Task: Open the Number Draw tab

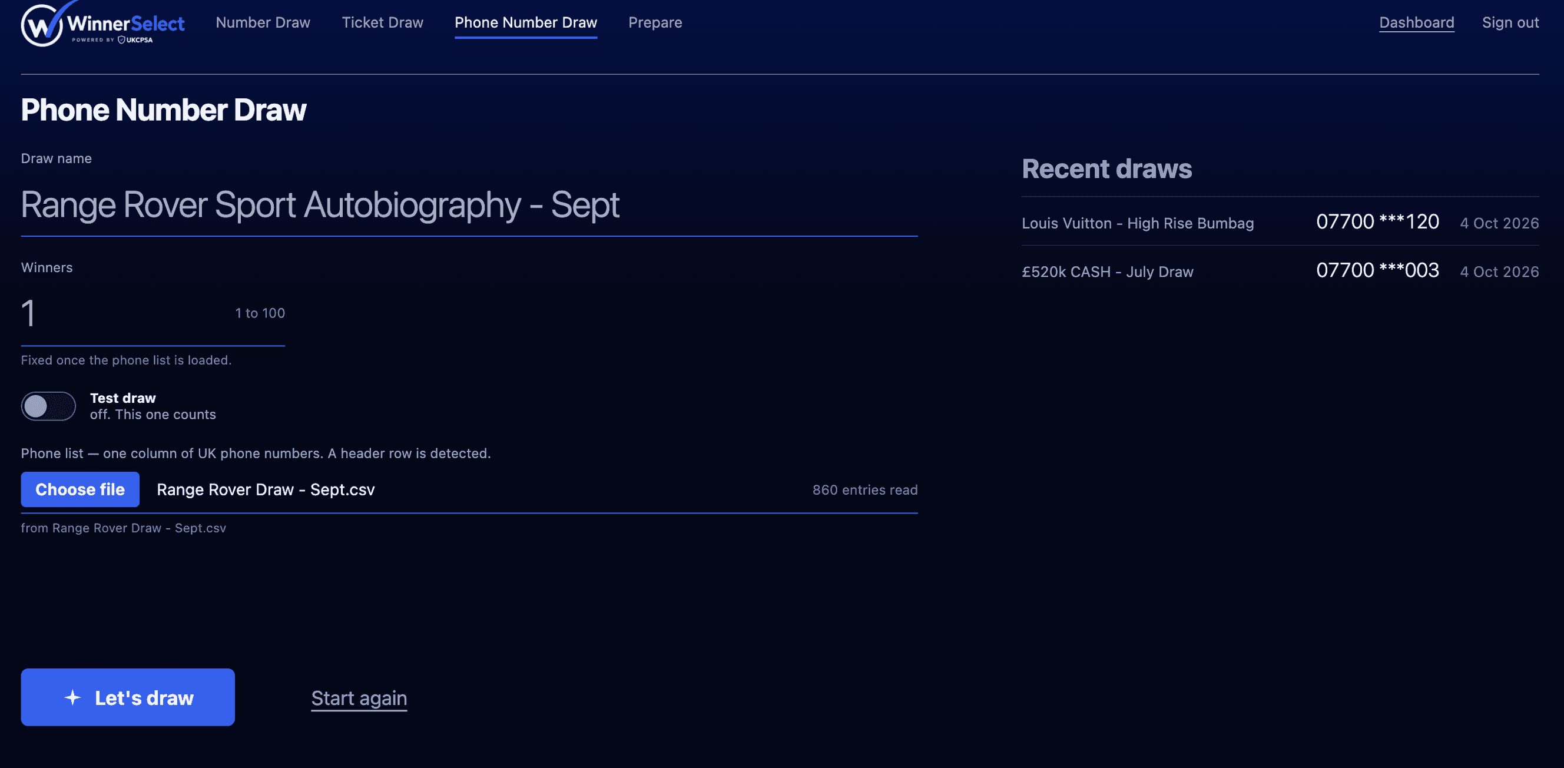Action: [x=263, y=22]
